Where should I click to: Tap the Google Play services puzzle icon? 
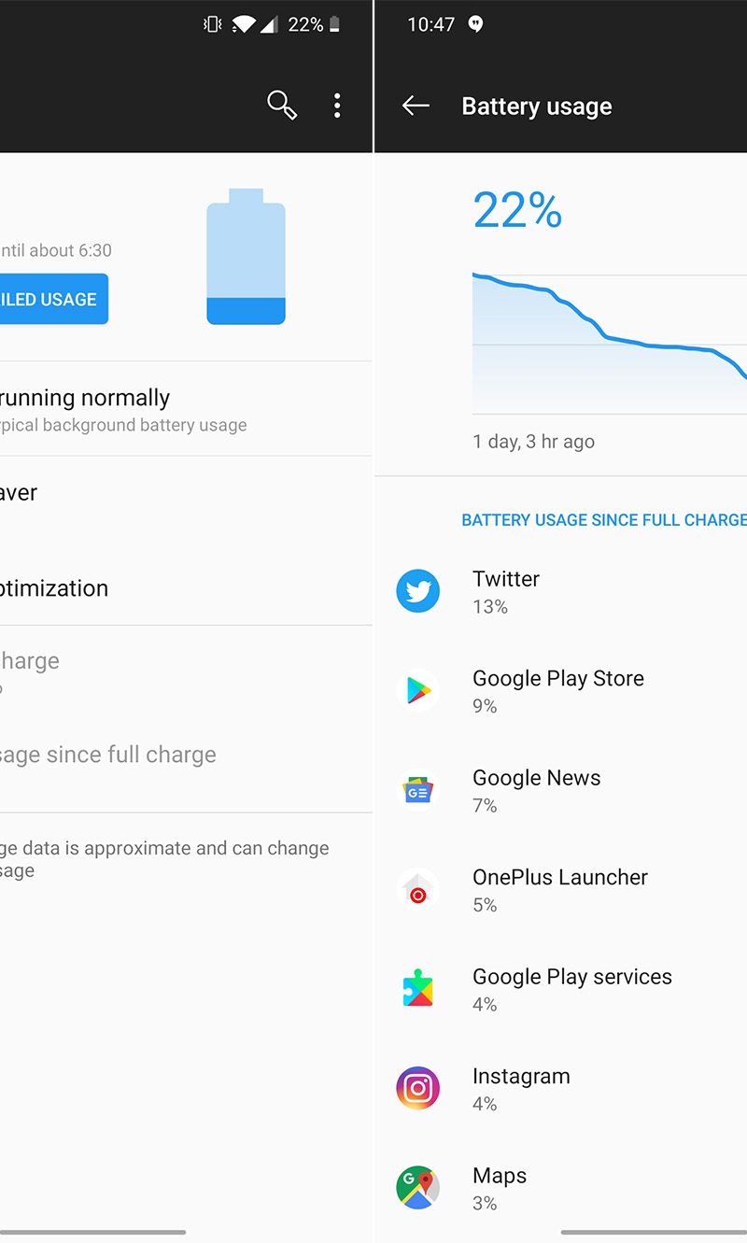pyautogui.click(x=417, y=989)
